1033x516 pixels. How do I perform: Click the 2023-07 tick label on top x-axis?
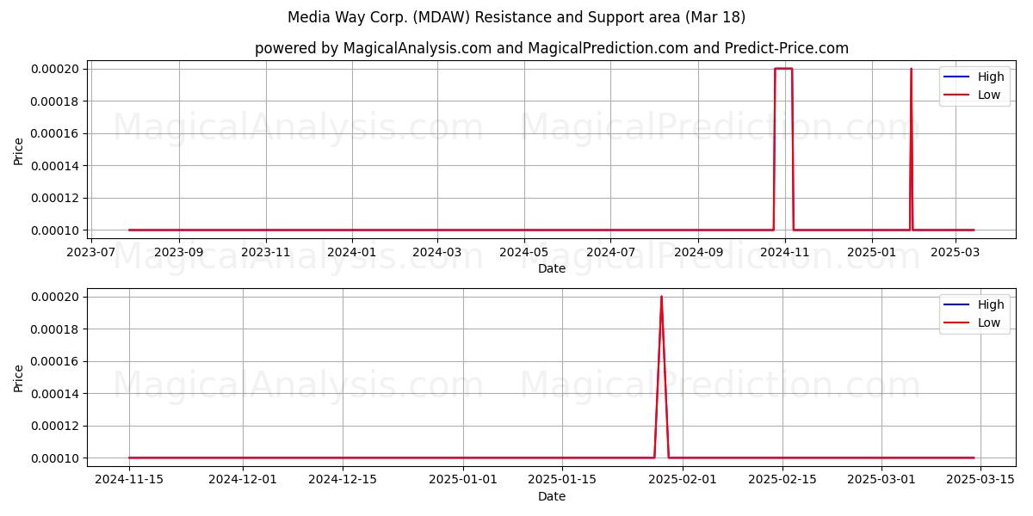tap(92, 252)
